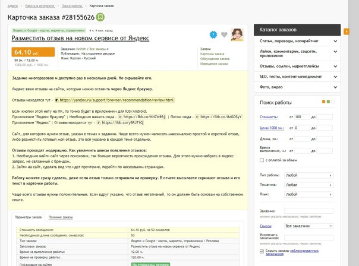Focus the 'Длина, зн.' from field

click(302, 139)
